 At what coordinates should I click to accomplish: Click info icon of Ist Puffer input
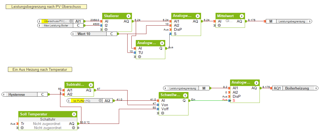click(x=69, y=101)
